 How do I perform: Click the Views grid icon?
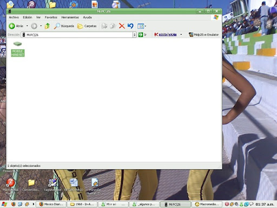tap(141, 26)
